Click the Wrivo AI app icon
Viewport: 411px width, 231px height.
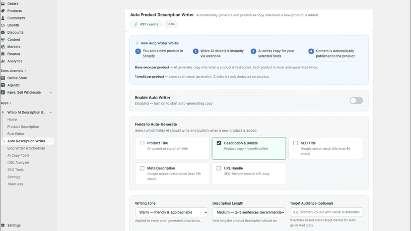3,113
